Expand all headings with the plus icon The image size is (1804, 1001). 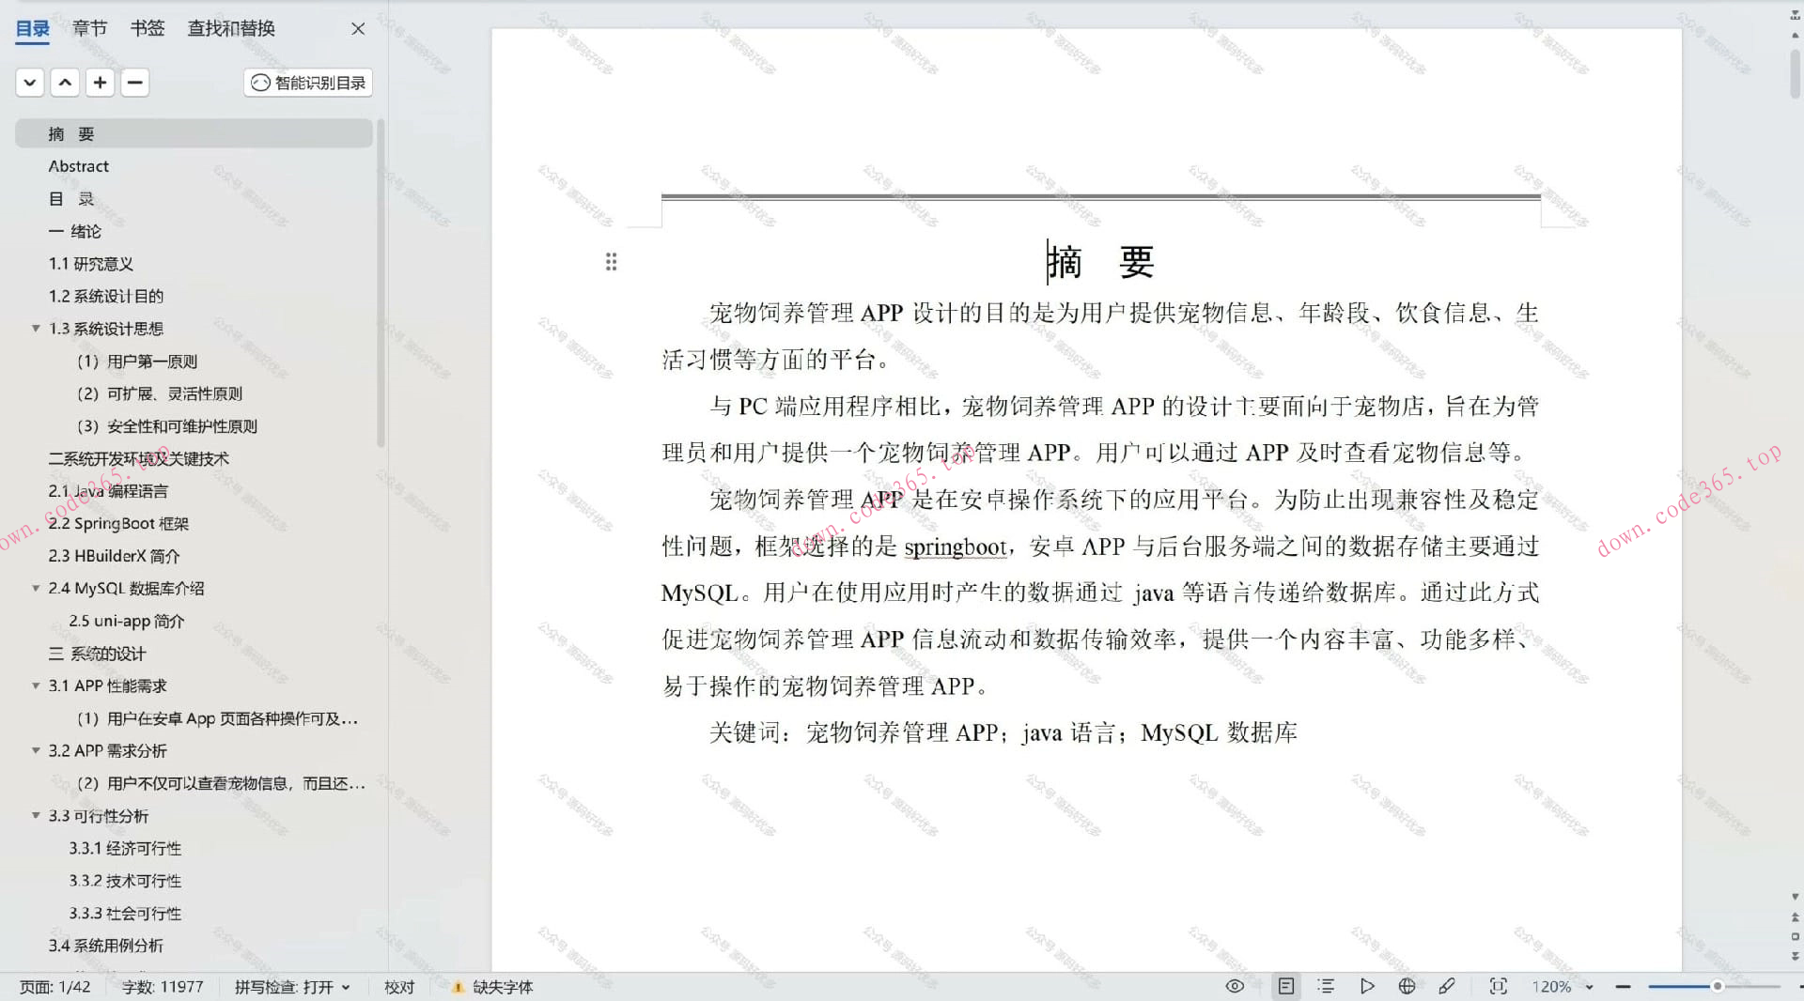(x=100, y=83)
